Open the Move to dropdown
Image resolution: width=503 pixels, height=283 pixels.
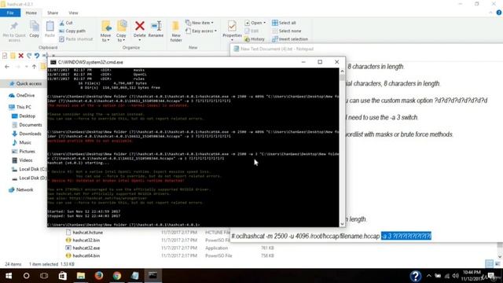coord(106,31)
